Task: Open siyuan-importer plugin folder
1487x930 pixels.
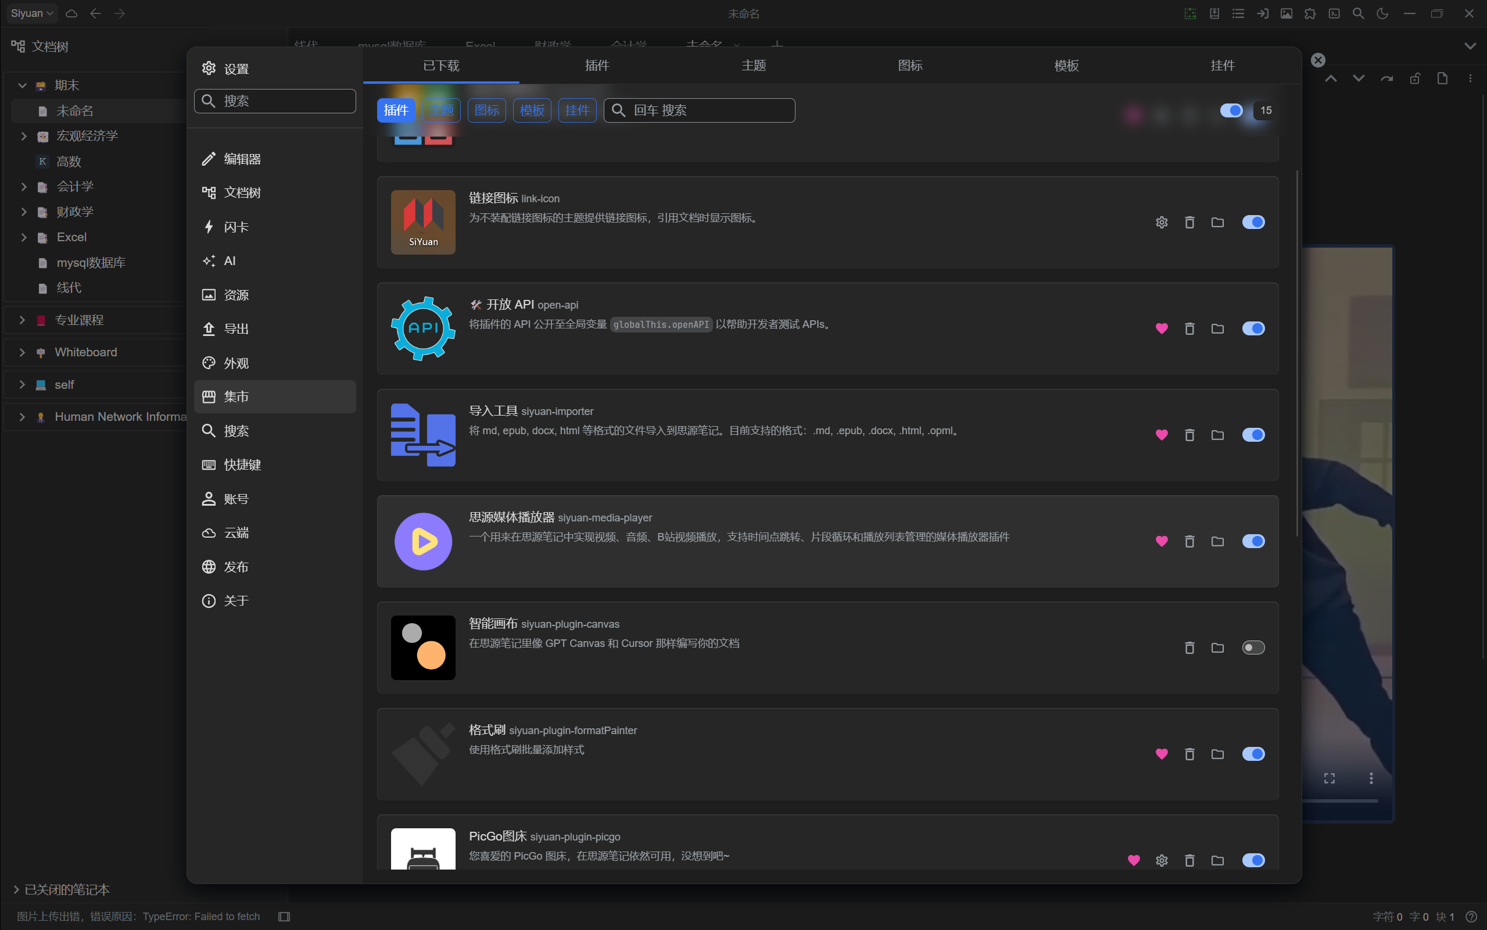Action: tap(1217, 435)
